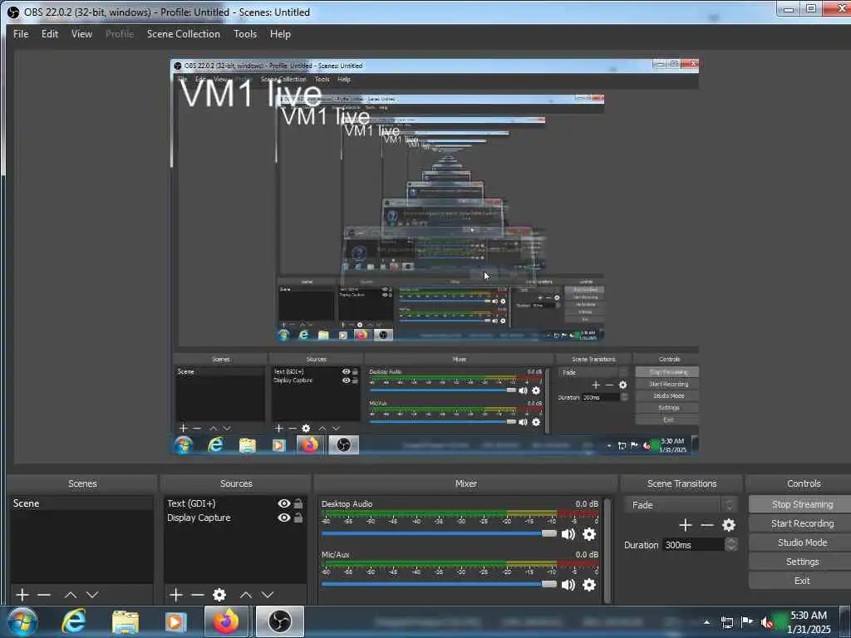Click the Desktop Audio label
The width and height of the screenshot is (851, 638).
[347, 504]
